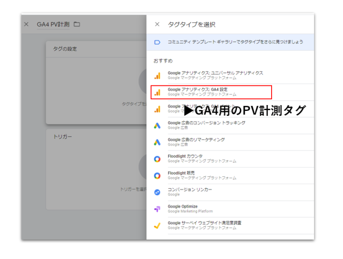Click the Floodlight カウンタ ring icon
Image resolution: width=343 pixels, height=259 pixels.
[x=157, y=159]
